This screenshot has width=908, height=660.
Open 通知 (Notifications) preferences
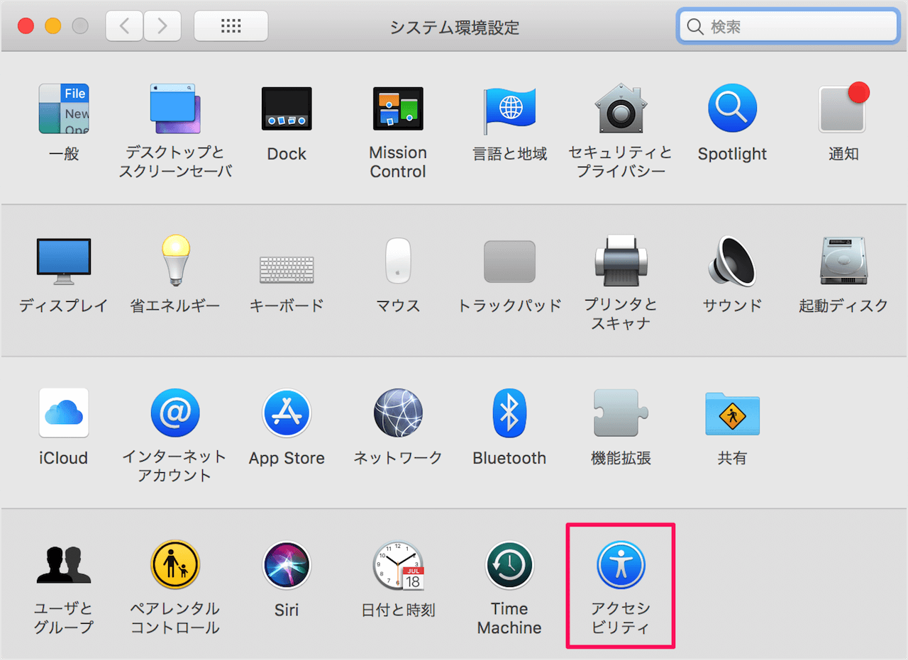coord(843,108)
